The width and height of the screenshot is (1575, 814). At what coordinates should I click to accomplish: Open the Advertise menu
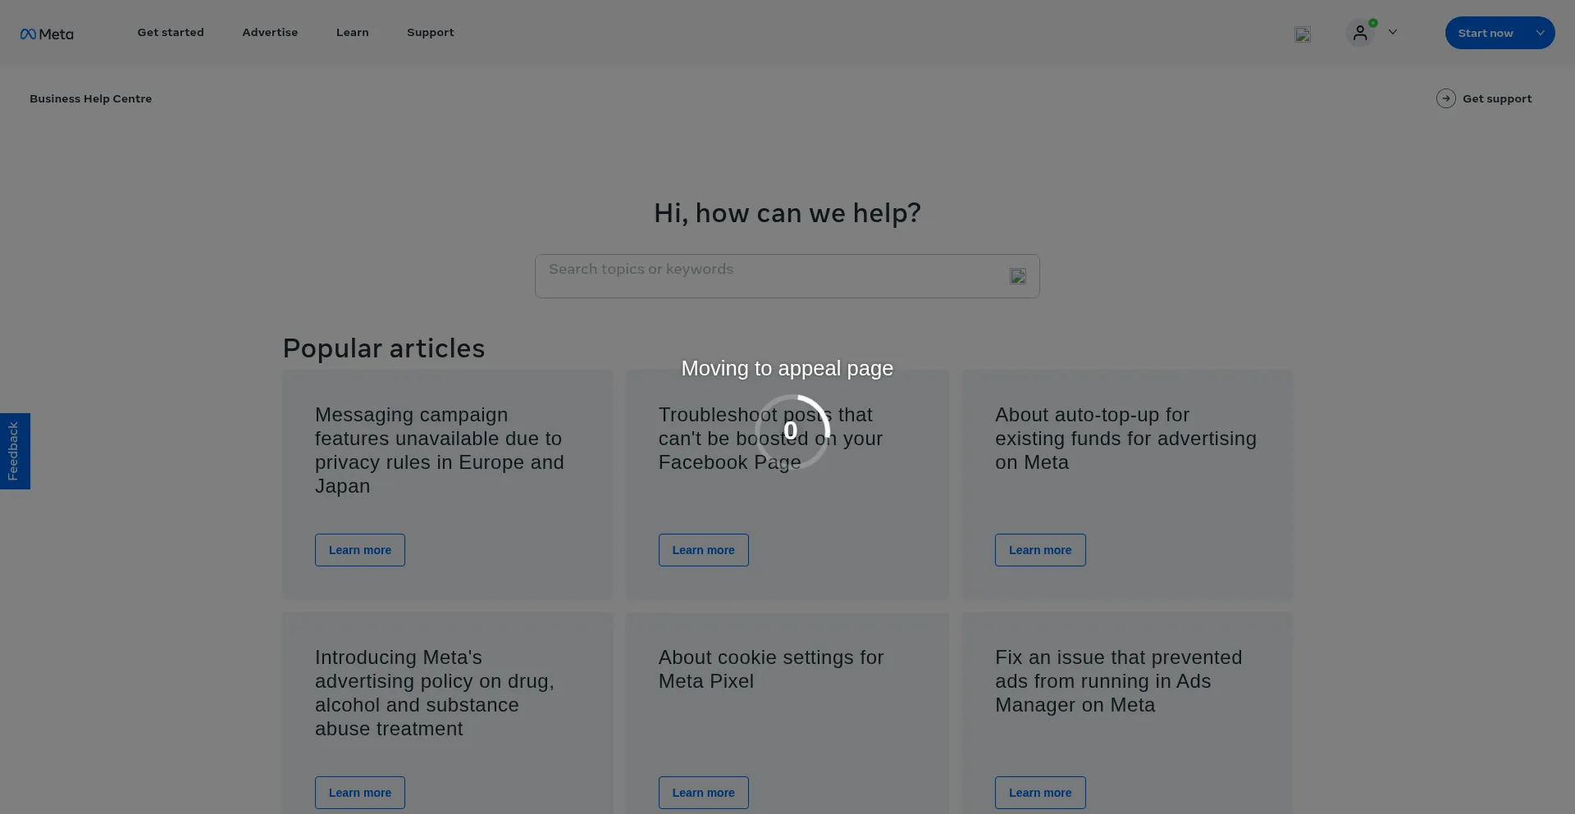pyautogui.click(x=270, y=33)
